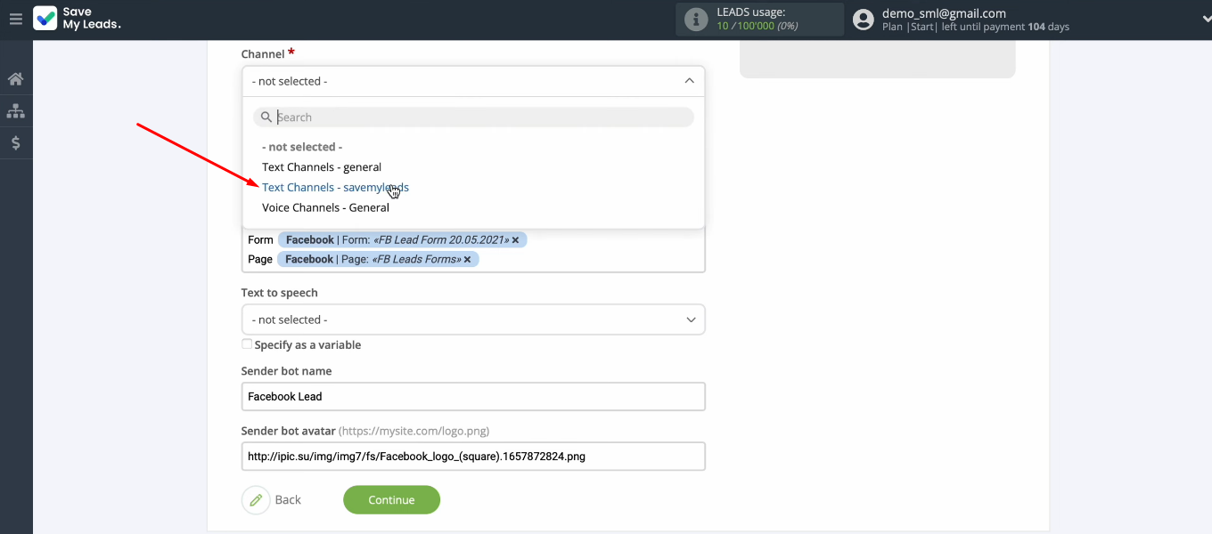Select 'Text Channels - general' option

pyautogui.click(x=322, y=167)
